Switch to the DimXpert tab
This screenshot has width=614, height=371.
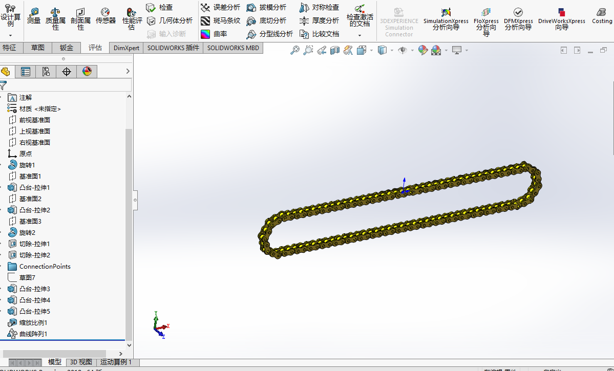point(126,48)
